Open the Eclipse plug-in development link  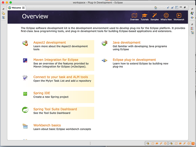(x=134, y=60)
